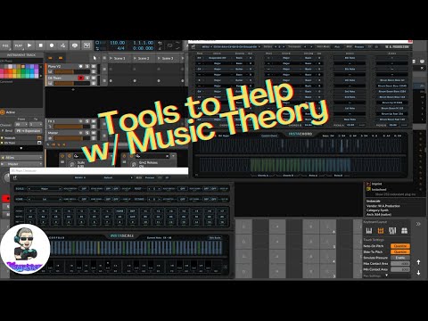Solo the Master track
This screenshot has height=321, width=428.
87,133
